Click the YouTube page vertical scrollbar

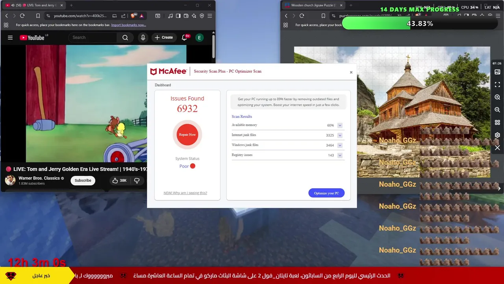pyautogui.click(x=213, y=47)
